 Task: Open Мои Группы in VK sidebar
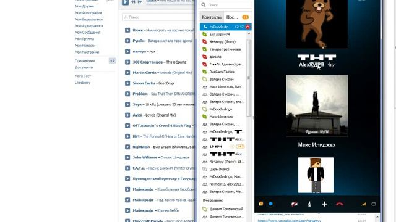[x=84, y=39]
